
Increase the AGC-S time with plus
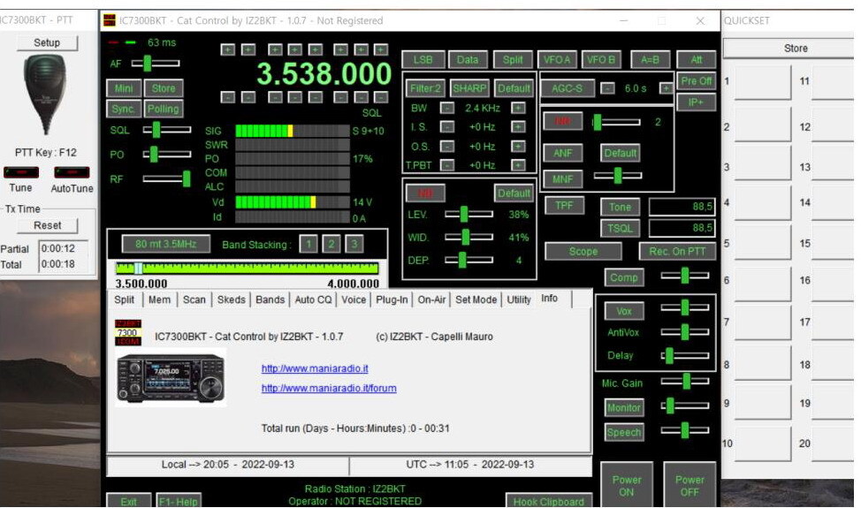click(665, 88)
